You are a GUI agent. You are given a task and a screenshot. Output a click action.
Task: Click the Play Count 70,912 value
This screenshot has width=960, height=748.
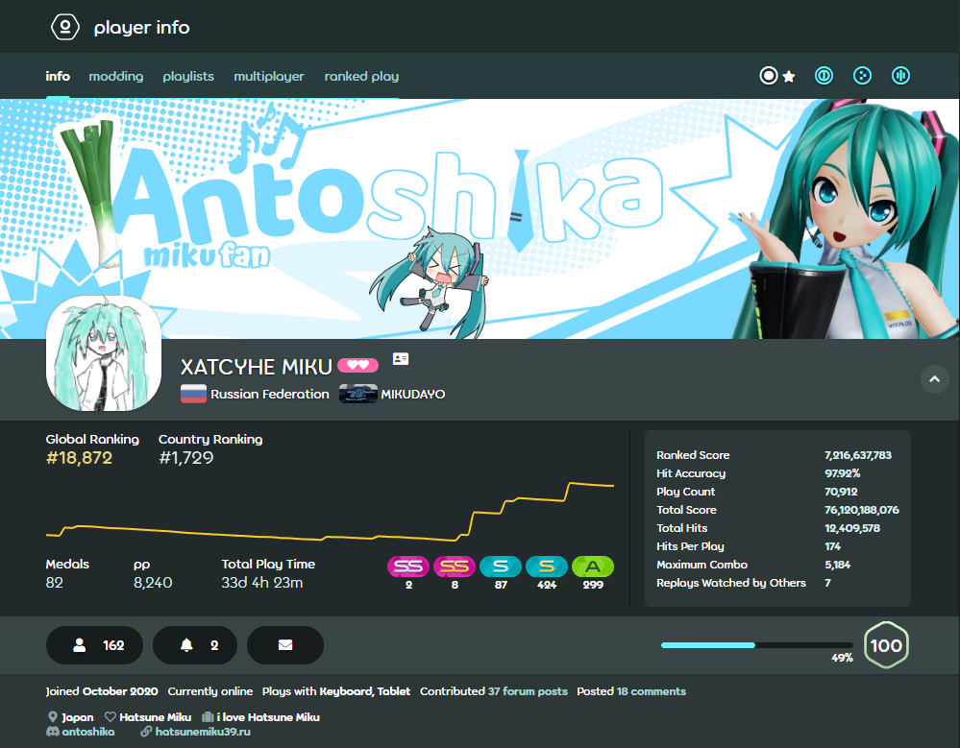point(841,492)
